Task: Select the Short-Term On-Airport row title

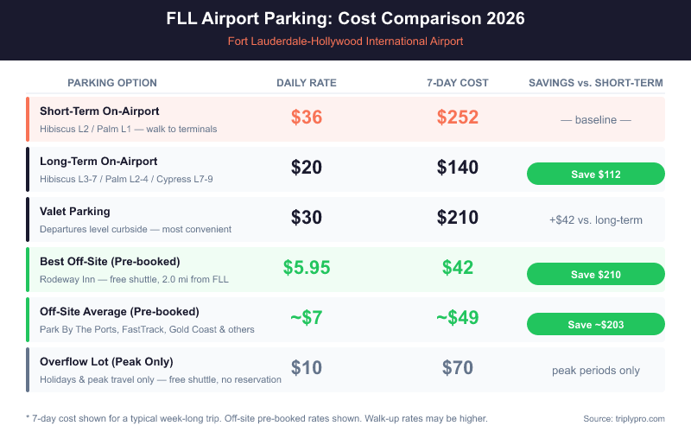Action: point(99,111)
